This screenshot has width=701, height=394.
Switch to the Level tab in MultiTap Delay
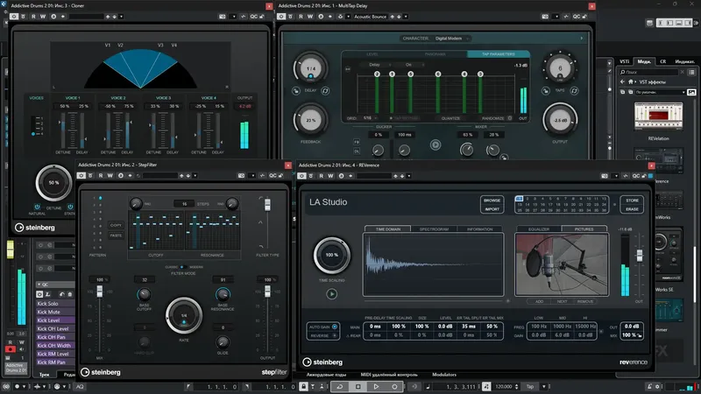coord(372,54)
